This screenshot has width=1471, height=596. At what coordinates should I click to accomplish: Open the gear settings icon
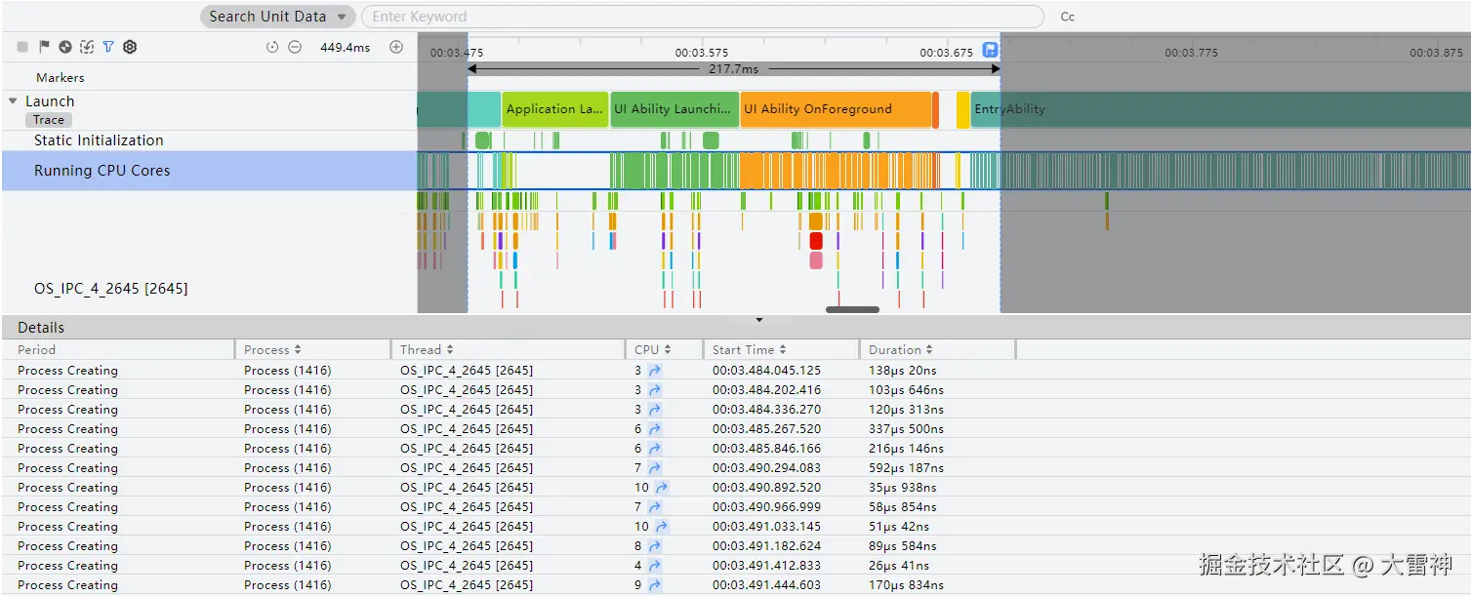point(130,47)
